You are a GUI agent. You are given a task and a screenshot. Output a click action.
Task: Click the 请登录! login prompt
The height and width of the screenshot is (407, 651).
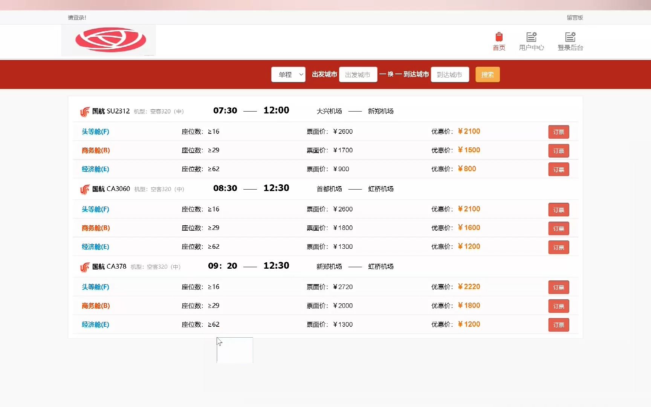click(77, 17)
